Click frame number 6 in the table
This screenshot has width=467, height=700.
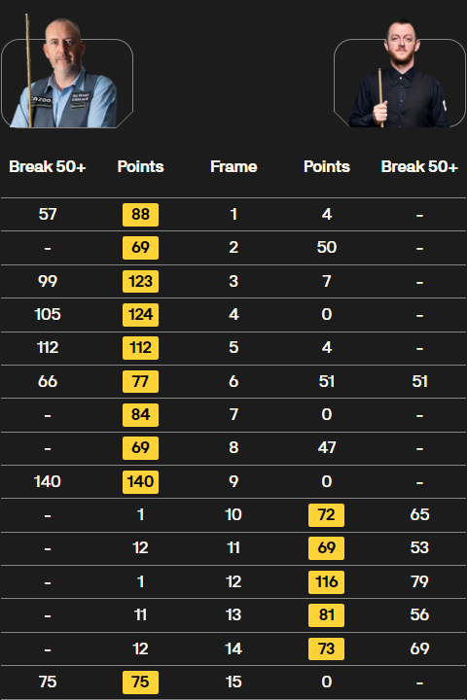233,381
